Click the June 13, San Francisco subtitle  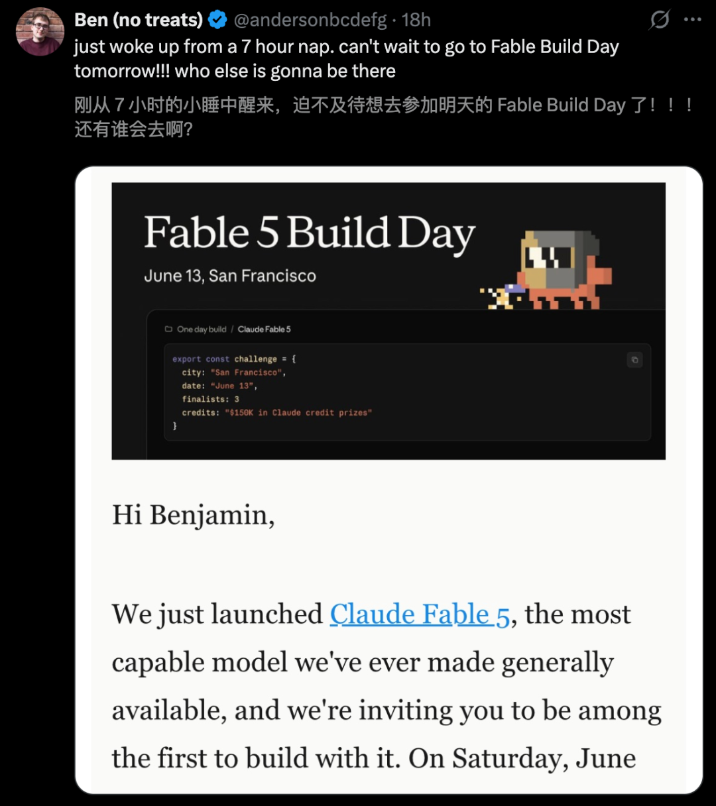point(230,276)
